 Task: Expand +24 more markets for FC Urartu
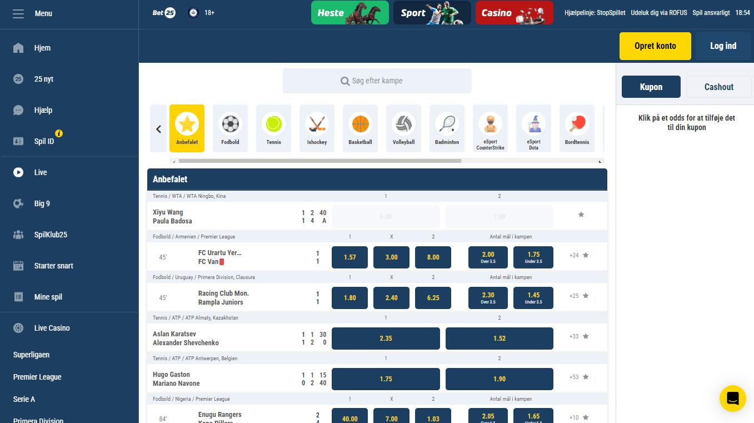[574, 256]
